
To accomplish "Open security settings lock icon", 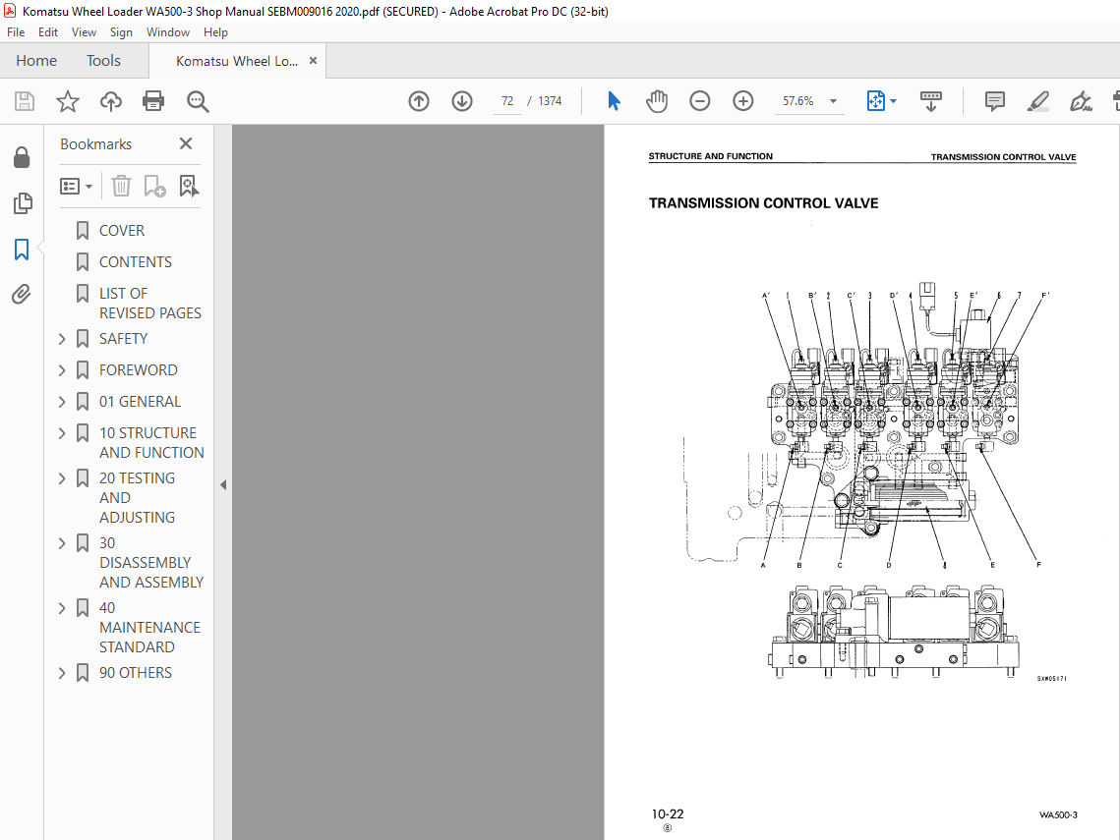I will coord(23,157).
